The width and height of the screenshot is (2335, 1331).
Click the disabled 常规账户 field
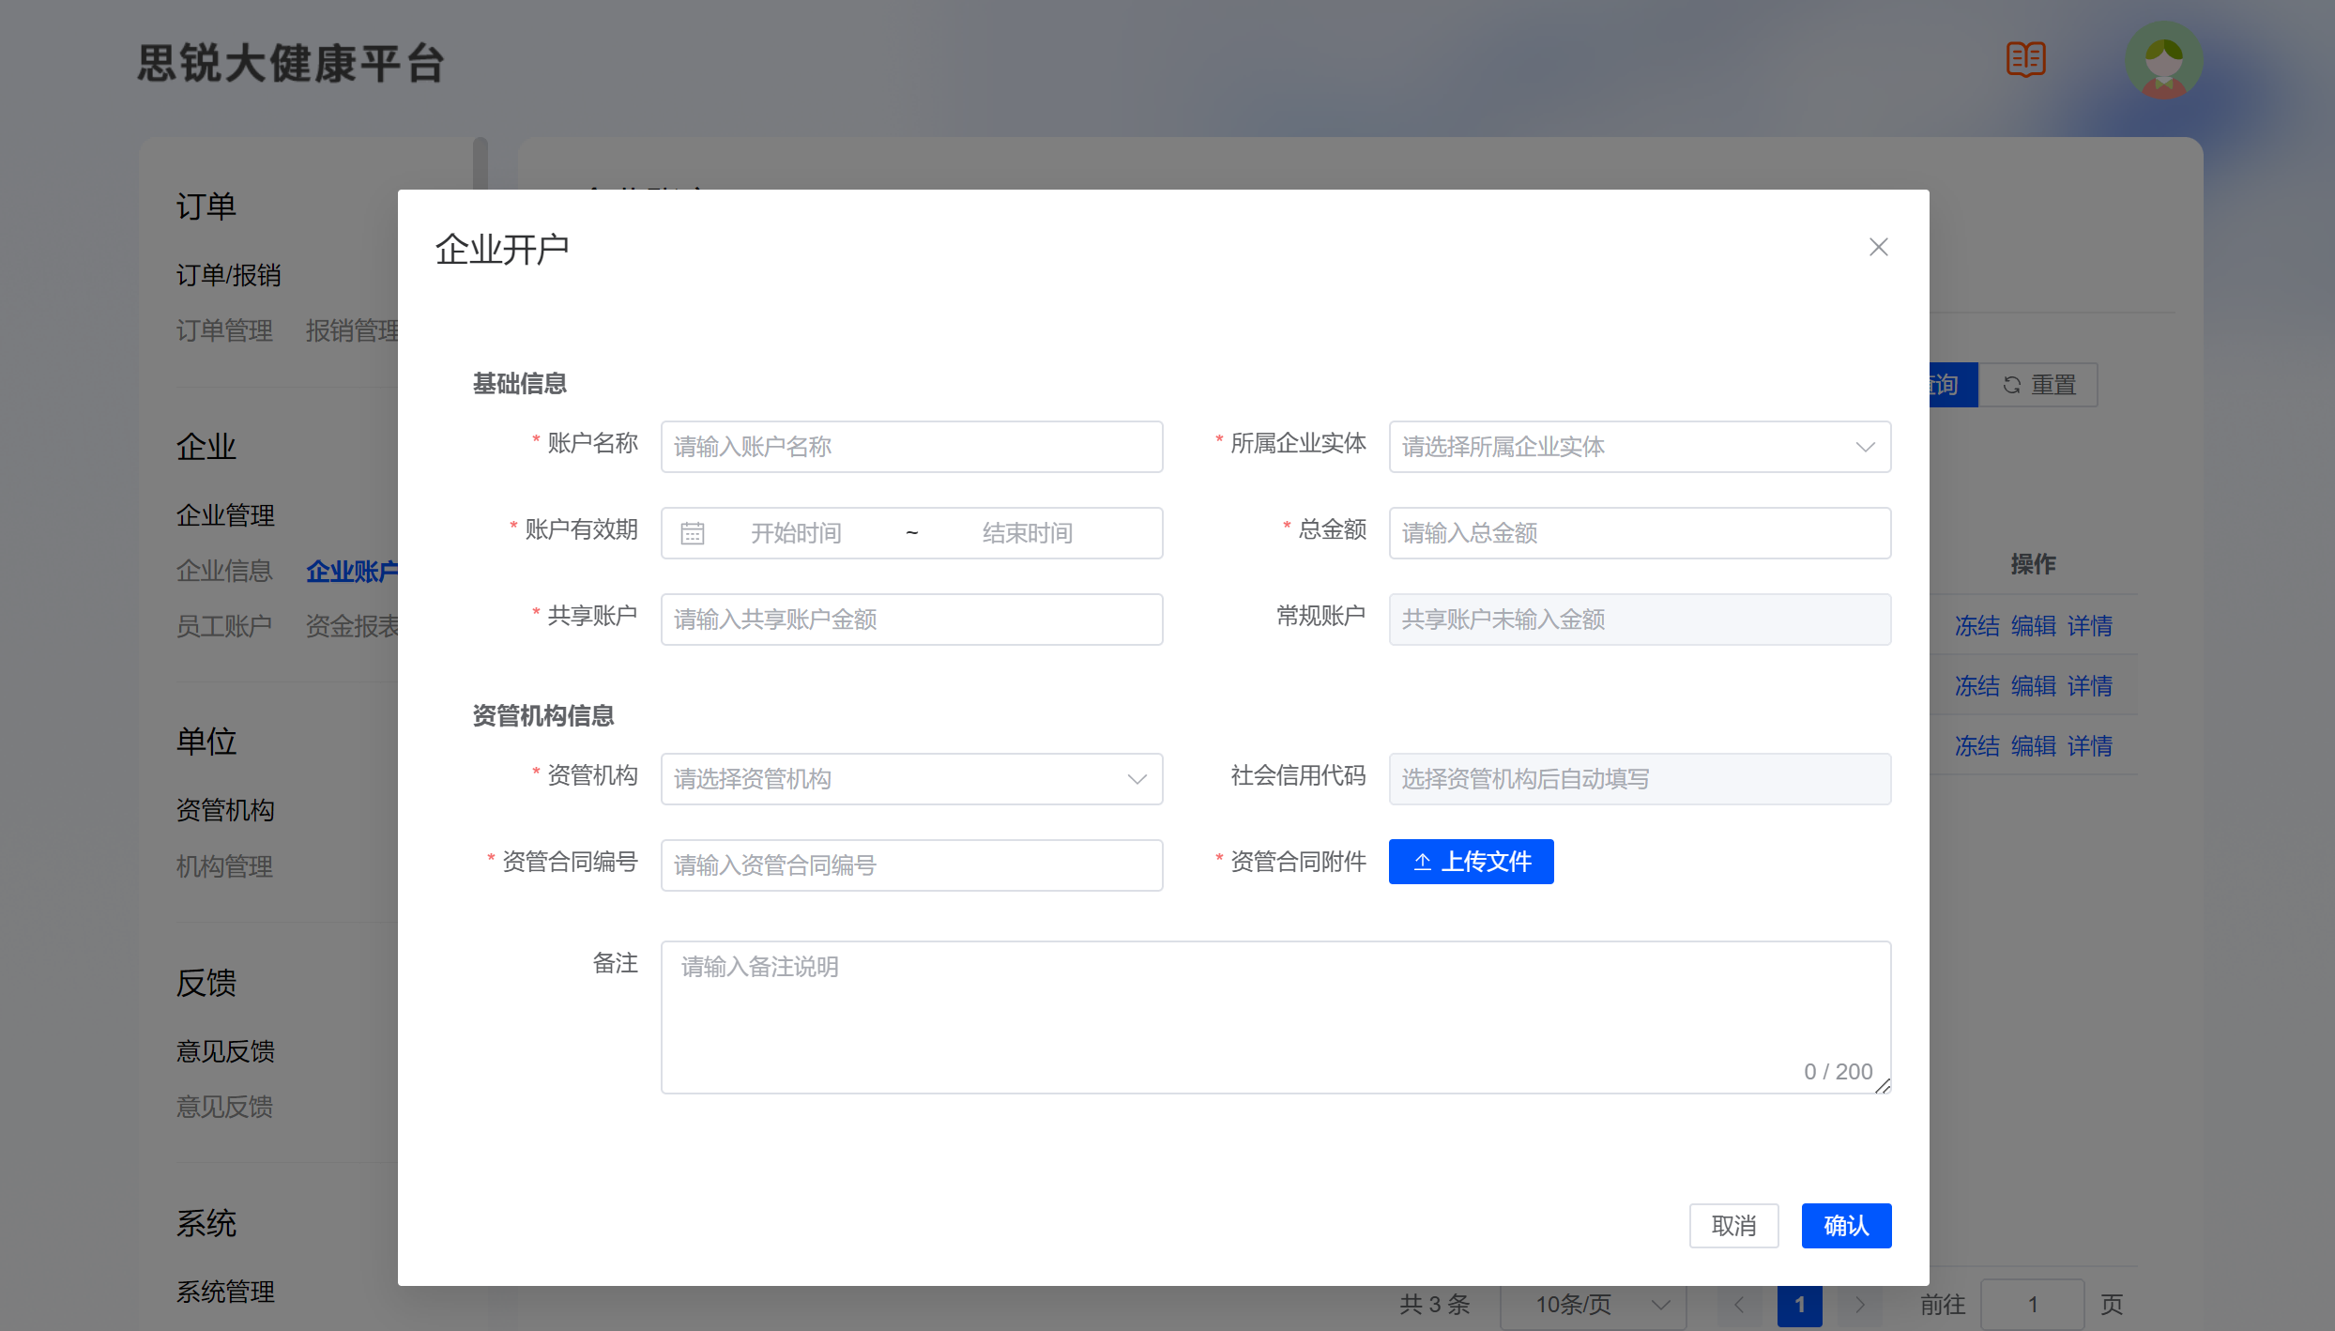1640,620
